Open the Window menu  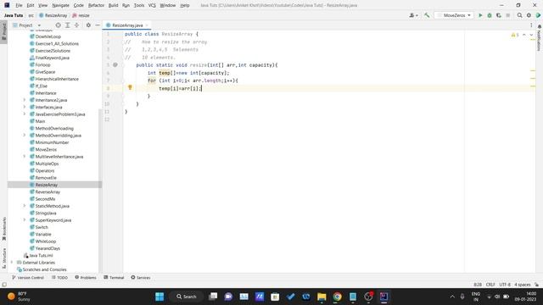click(168, 5)
